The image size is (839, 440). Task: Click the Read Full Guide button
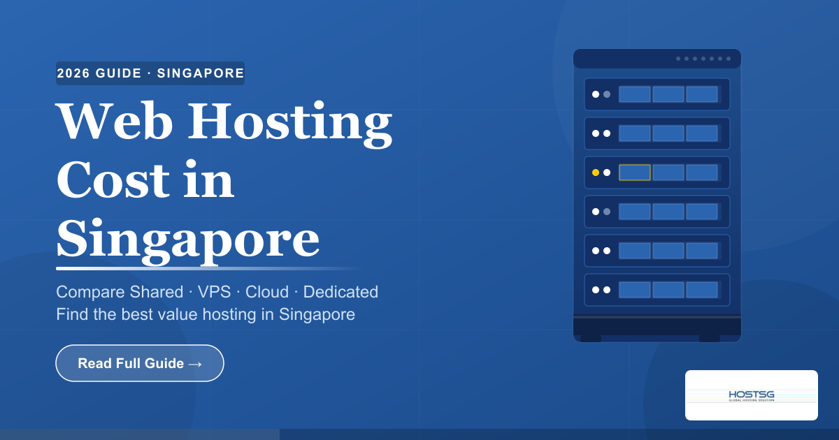pyautogui.click(x=139, y=362)
